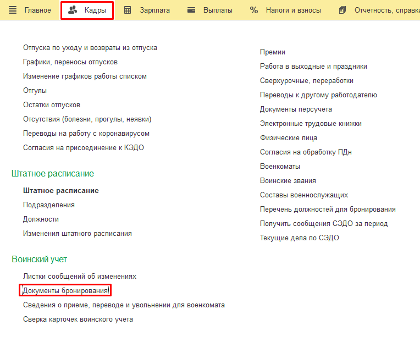Image resolution: width=420 pixels, height=342 pixels.
Task: Click the card icon next to Выплаты
Action: point(191,10)
